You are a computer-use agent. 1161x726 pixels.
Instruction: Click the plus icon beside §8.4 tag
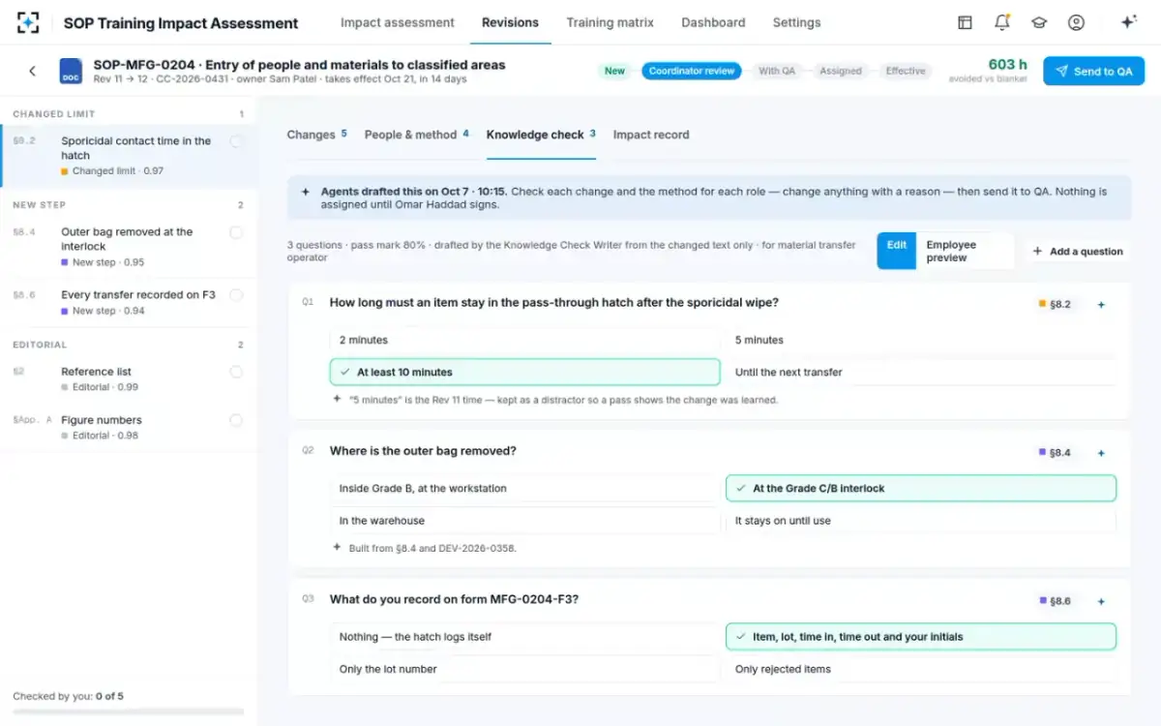[x=1101, y=453]
